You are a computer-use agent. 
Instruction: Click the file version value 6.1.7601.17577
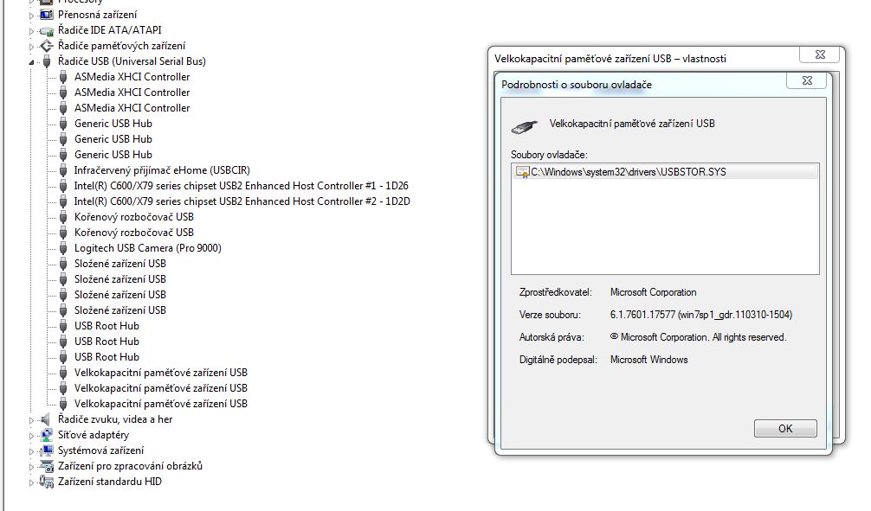pyautogui.click(x=701, y=315)
